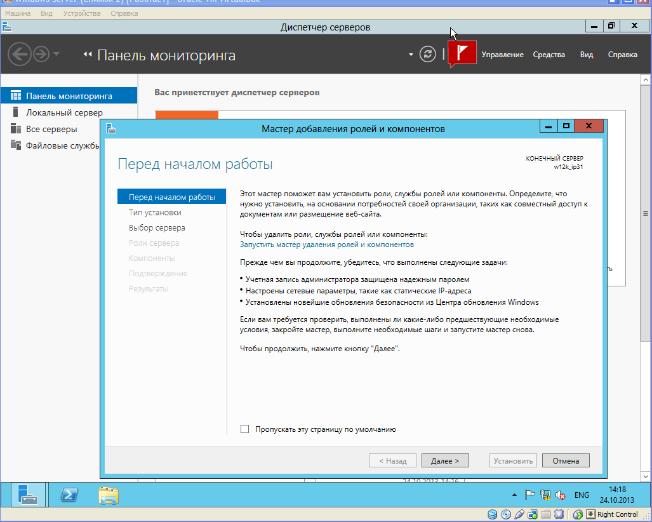This screenshot has width=652, height=522.
Task: Open dropdown arrow left of refresh icon
Action: [x=411, y=55]
